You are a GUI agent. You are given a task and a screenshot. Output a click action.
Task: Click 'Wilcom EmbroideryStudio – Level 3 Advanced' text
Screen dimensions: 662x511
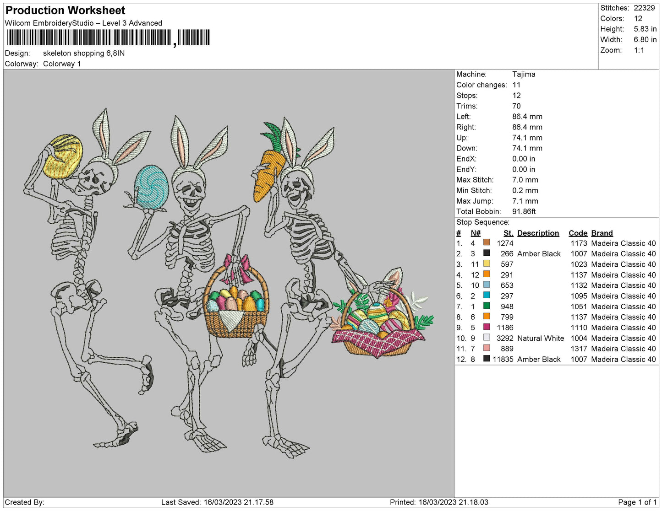[x=83, y=23]
